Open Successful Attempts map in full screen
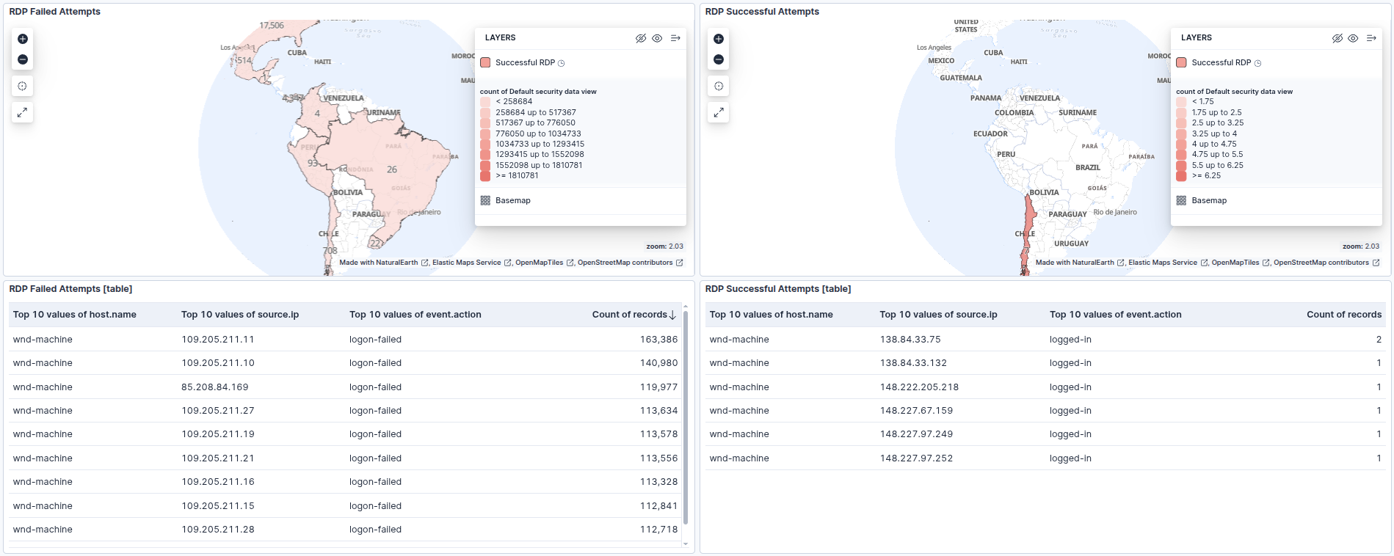 719,112
